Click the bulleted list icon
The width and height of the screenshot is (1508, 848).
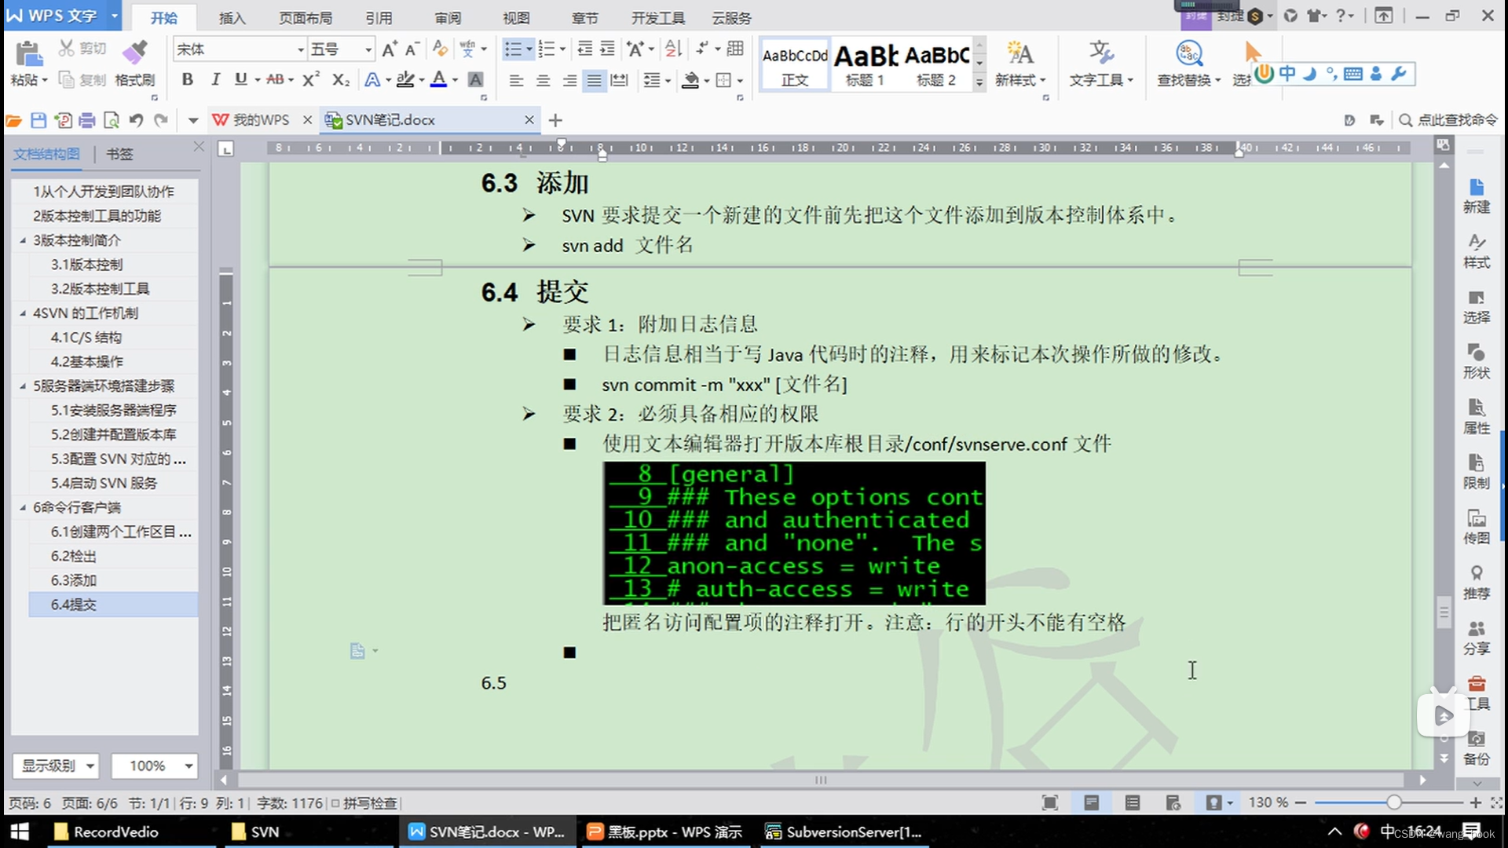click(x=513, y=49)
